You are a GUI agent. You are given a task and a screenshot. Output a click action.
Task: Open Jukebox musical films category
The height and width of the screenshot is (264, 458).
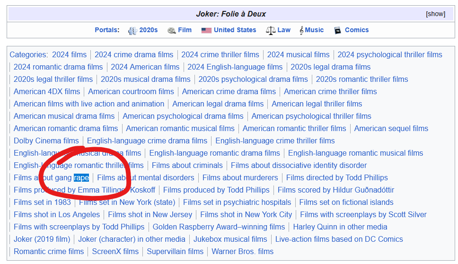[x=230, y=238]
